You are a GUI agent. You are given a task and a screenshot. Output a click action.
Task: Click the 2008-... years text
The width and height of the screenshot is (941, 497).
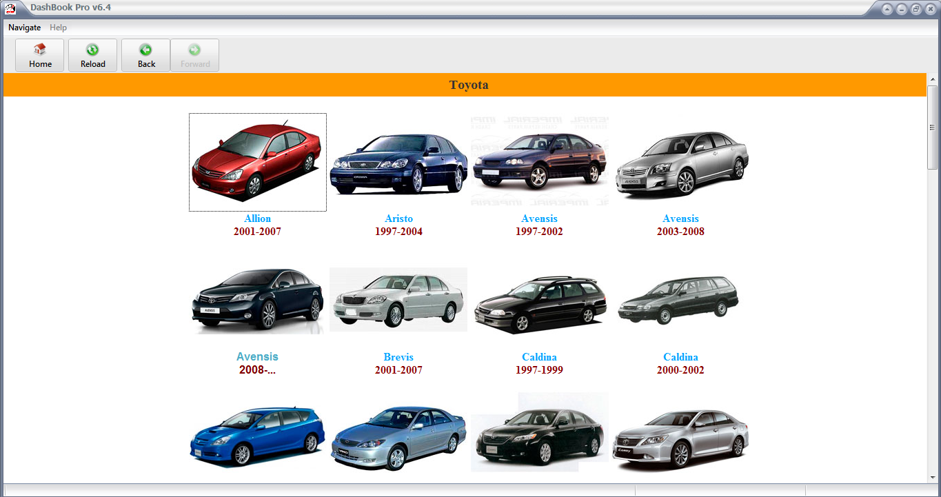(258, 369)
